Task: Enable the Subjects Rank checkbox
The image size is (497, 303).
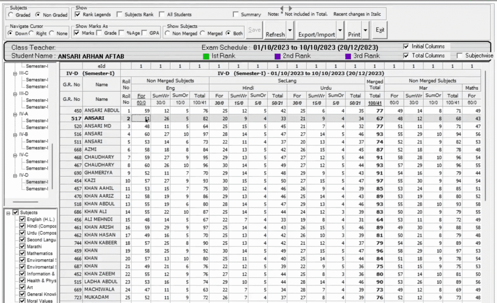Action: click(119, 14)
